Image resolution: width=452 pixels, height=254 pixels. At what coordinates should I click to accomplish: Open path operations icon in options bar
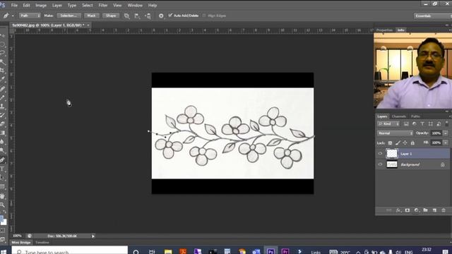[x=127, y=16]
